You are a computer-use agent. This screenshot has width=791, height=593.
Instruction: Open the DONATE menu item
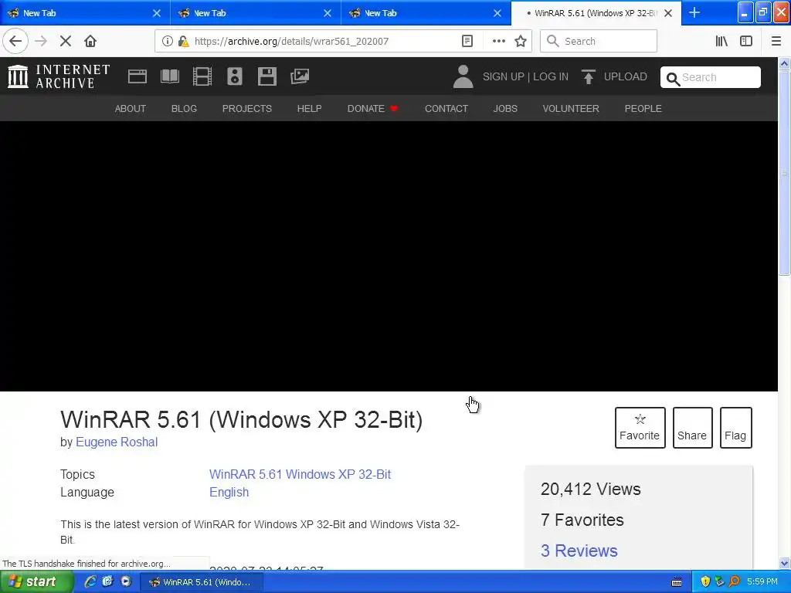[372, 108]
